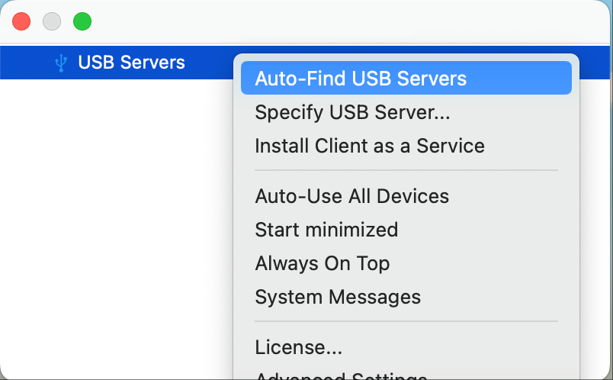This screenshot has height=380, width=613.
Task: Toggle System Messages in the menu
Action: tap(337, 297)
